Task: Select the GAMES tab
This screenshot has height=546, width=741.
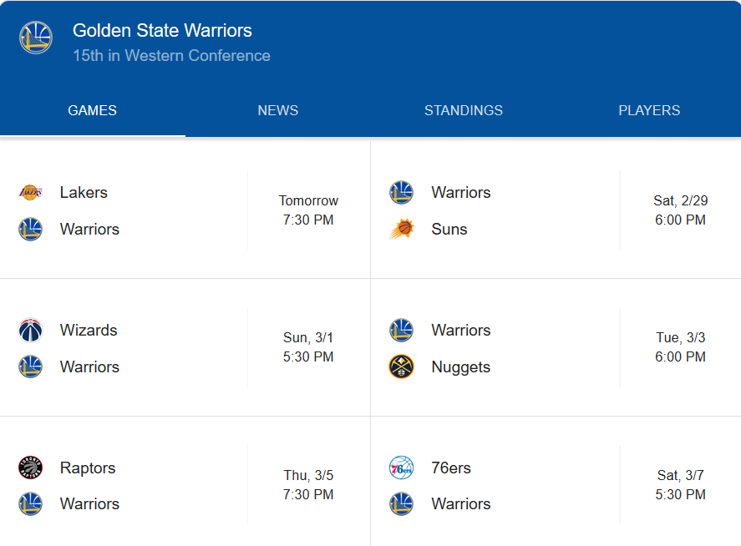Action: tap(92, 110)
